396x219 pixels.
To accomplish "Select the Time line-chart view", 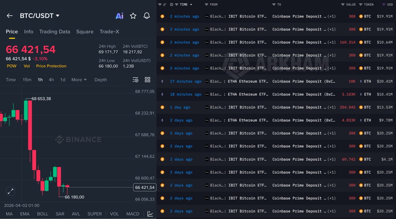I will click(x=11, y=80).
